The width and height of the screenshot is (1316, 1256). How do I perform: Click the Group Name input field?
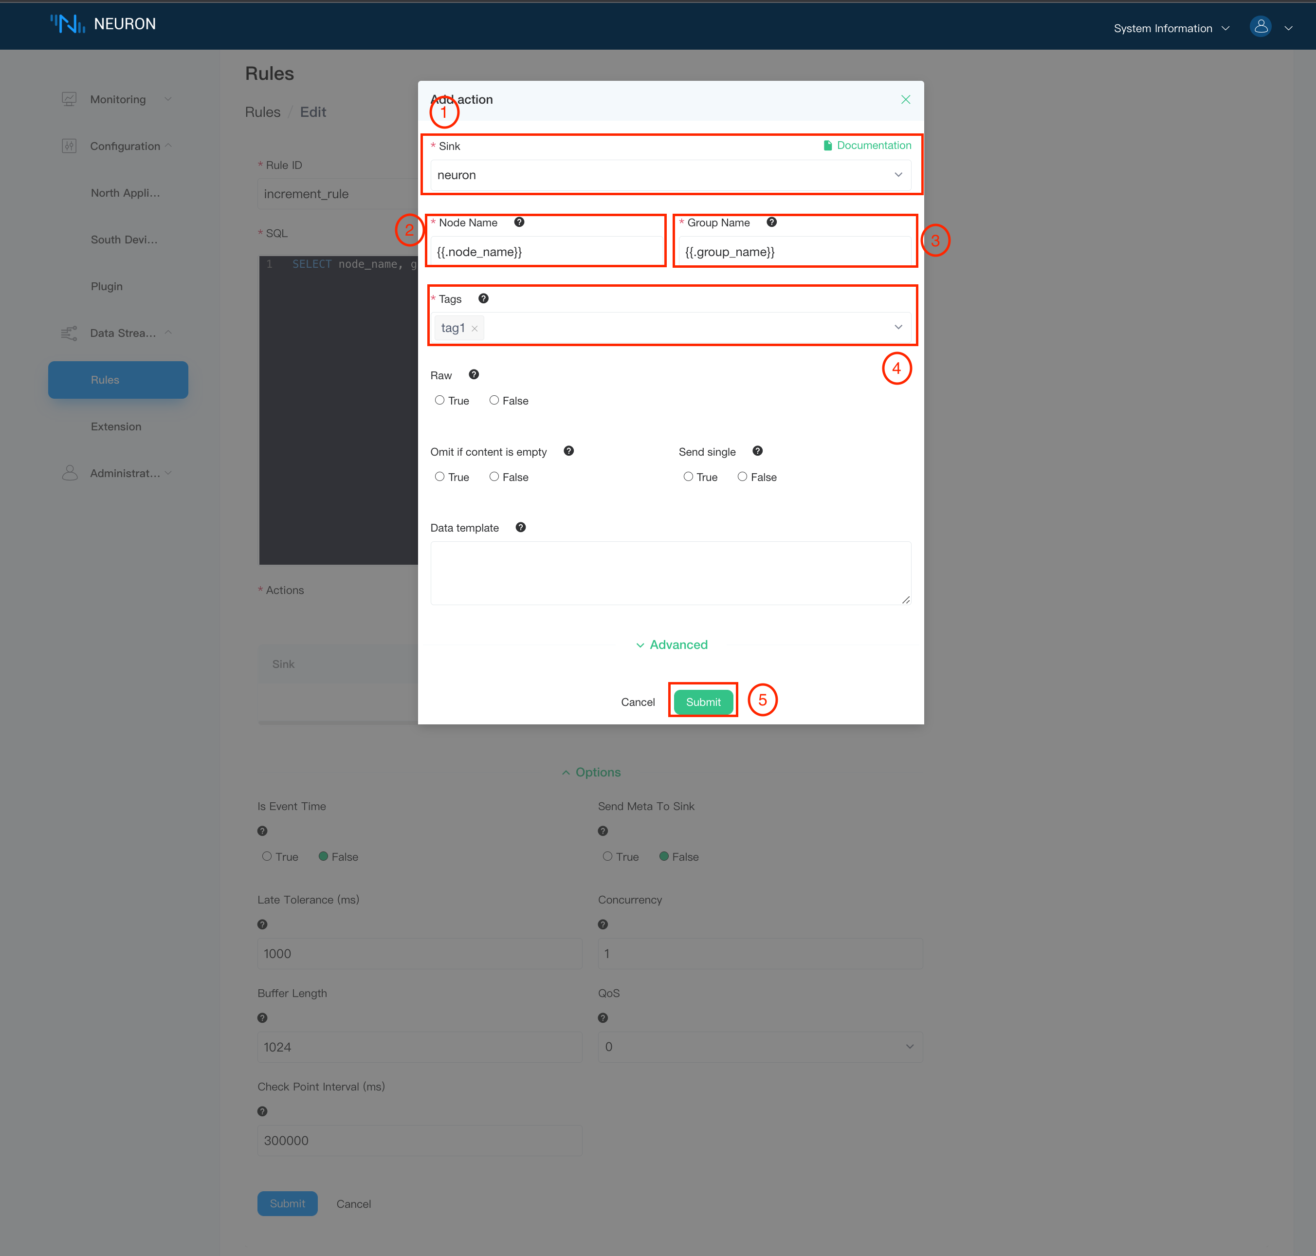click(x=795, y=252)
